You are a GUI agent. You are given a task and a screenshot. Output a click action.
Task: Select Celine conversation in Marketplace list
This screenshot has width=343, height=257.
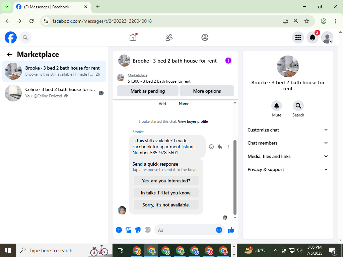(x=54, y=93)
